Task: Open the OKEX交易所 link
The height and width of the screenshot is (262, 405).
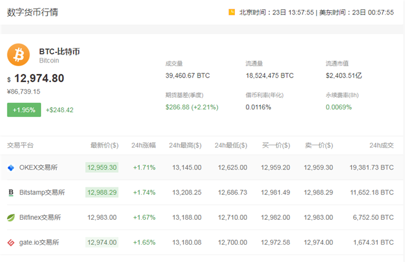Action: click(x=39, y=168)
